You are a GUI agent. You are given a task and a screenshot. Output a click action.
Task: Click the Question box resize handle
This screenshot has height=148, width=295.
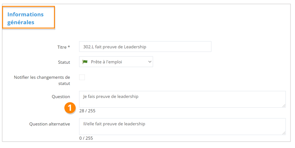[284, 106]
